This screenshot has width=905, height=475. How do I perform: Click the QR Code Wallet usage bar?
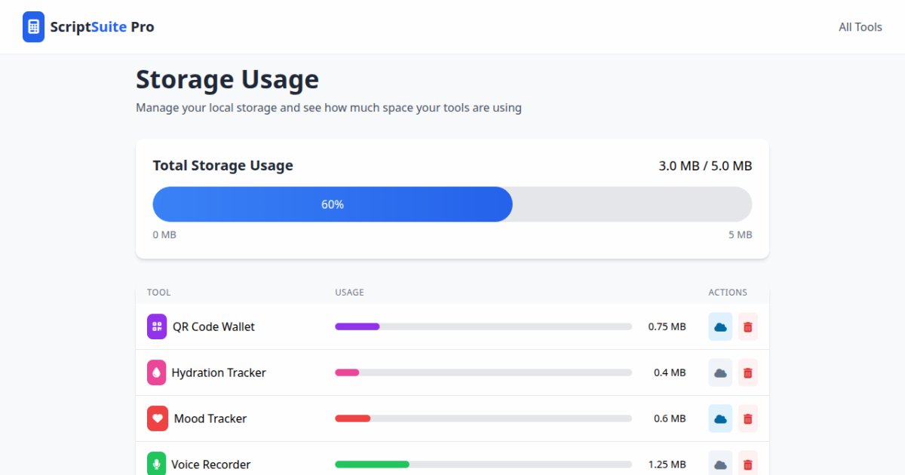click(x=483, y=326)
